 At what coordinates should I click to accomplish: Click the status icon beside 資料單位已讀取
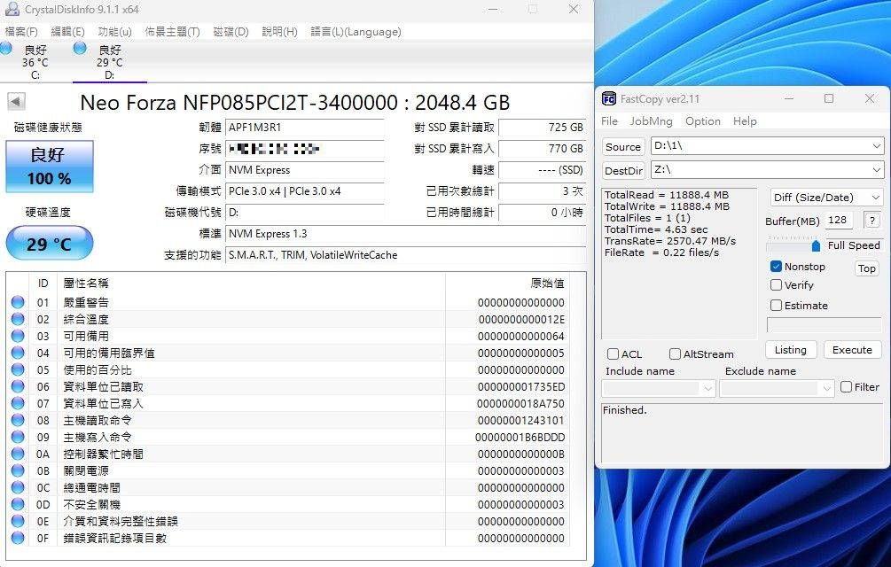click(x=19, y=386)
